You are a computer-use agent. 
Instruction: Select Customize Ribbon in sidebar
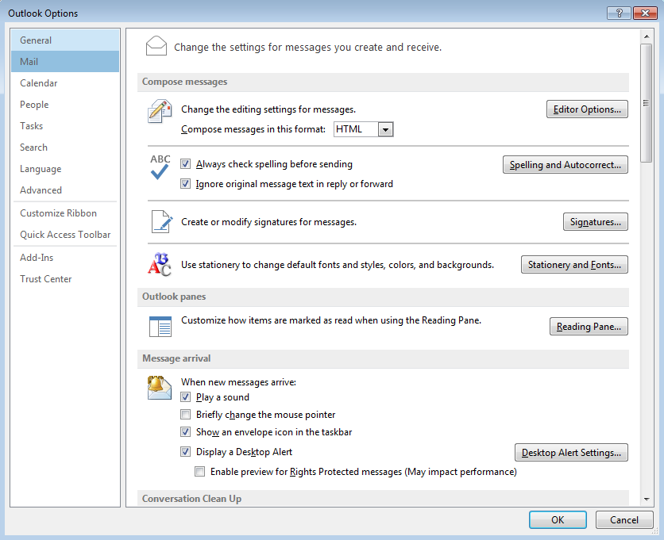tap(65, 213)
